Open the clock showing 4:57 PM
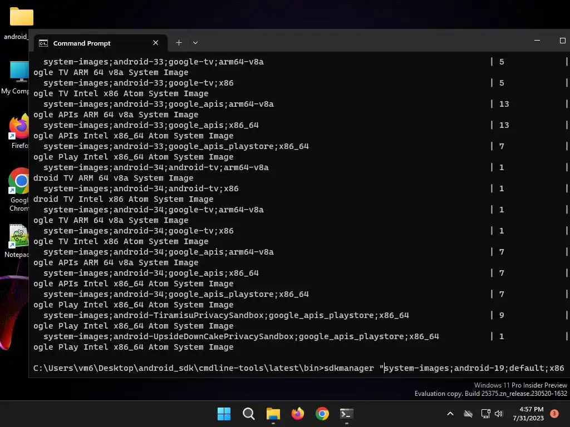 tap(532, 409)
